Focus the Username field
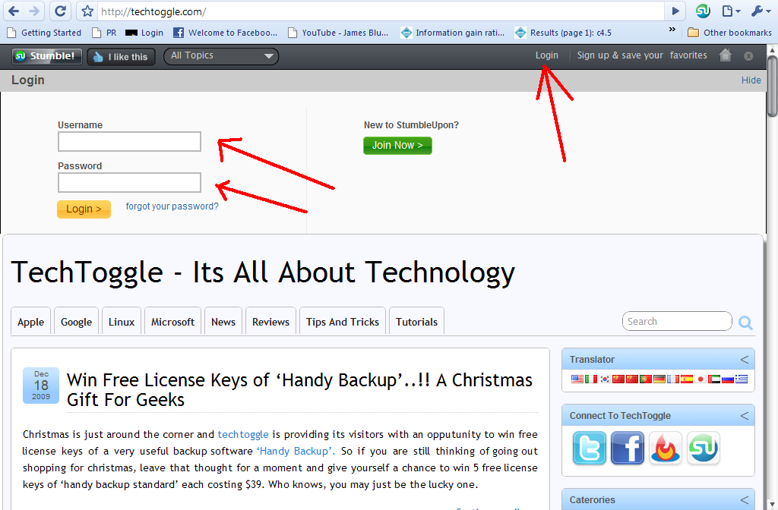This screenshot has width=778, height=510. 129,142
